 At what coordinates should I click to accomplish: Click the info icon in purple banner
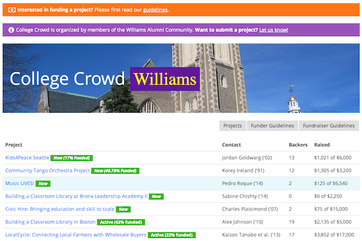tap(11, 30)
